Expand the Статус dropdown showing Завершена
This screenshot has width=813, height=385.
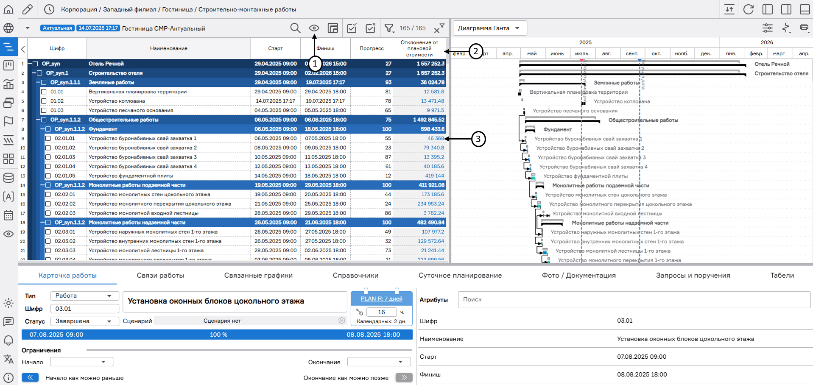pyautogui.click(x=84, y=321)
